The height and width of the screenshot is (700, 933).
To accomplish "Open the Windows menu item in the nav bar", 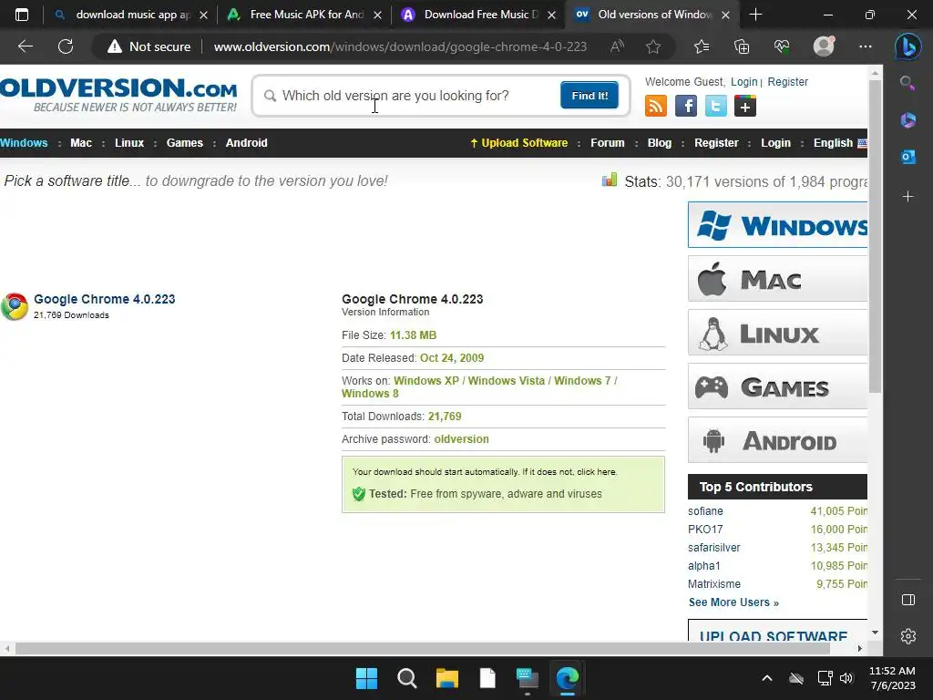I will click(x=24, y=143).
